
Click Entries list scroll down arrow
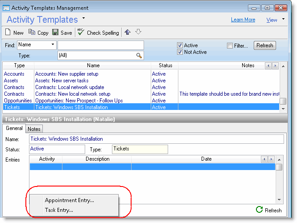tap(279, 199)
